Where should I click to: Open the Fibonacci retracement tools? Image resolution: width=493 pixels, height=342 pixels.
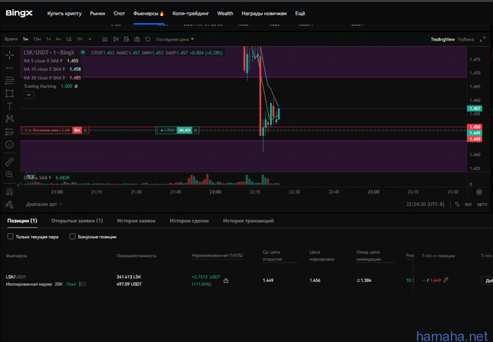[9, 81]
